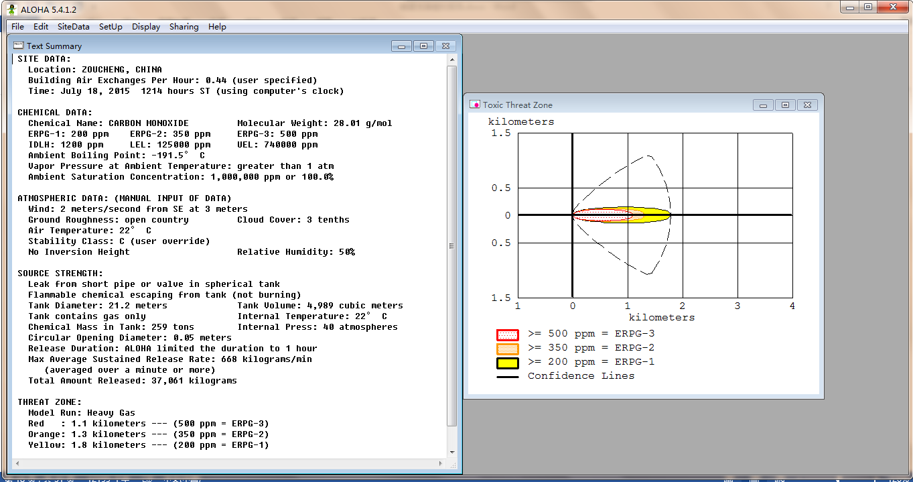Click the Text Summary scroll up arrow
This screenshot has width=913, height=482.
point(452,60)
